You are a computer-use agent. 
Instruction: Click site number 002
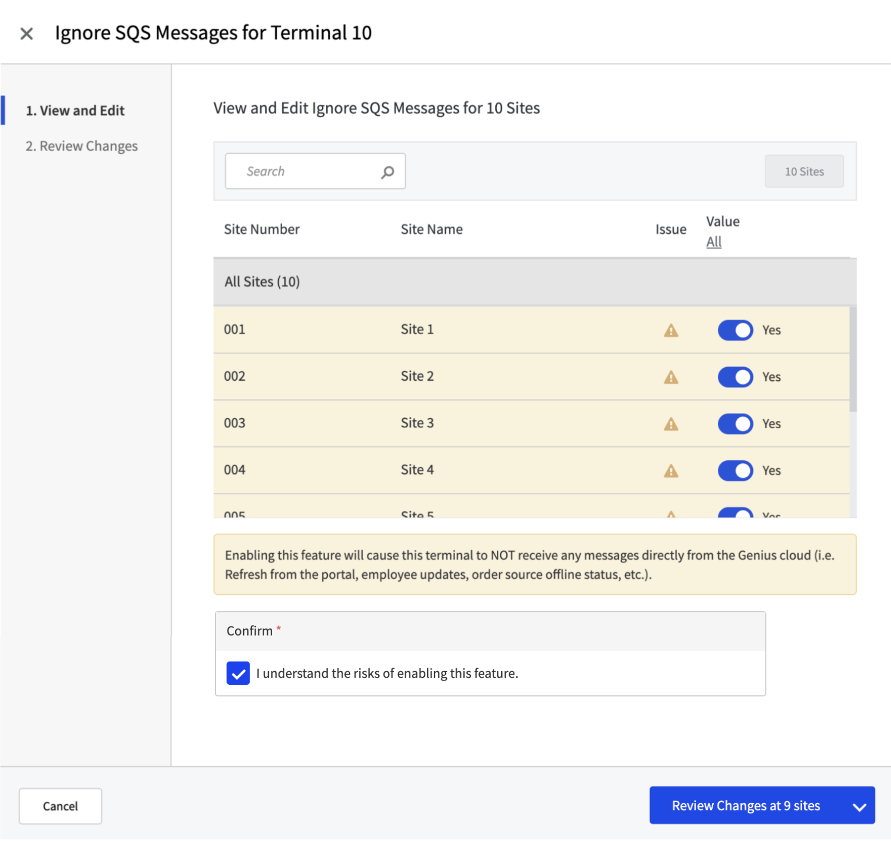pyautogui.click(x=235, y=376)
